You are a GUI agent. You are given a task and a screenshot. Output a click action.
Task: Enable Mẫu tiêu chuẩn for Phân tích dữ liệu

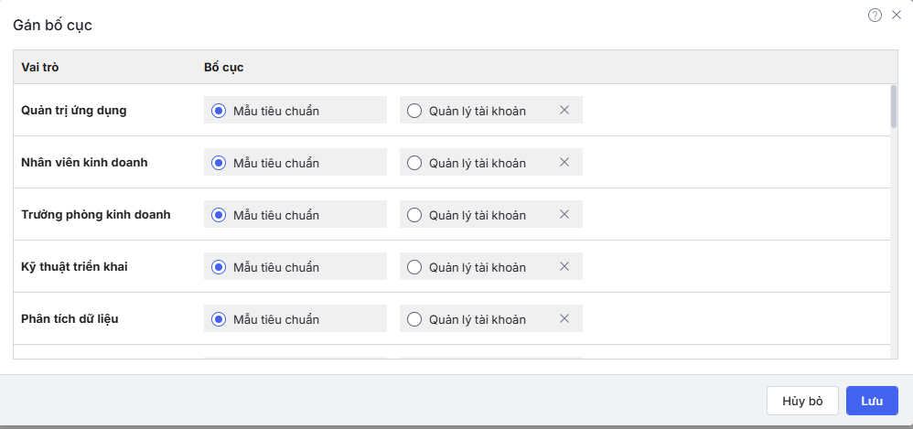(x=219, y=319)
